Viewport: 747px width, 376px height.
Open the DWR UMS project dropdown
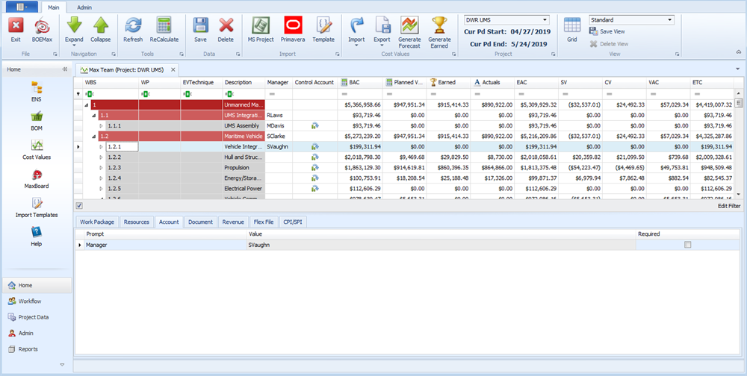[544, 20]
